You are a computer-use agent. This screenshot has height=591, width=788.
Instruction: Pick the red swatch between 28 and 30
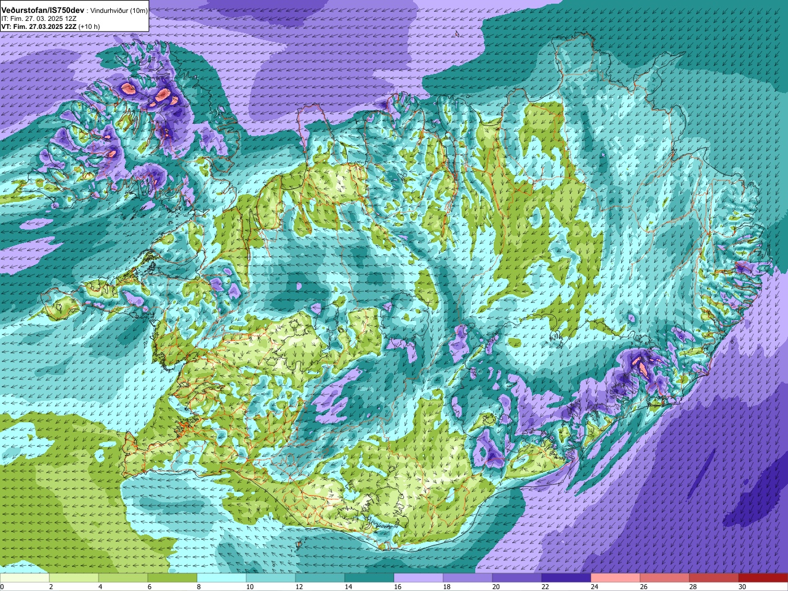[x=714, y=578]
